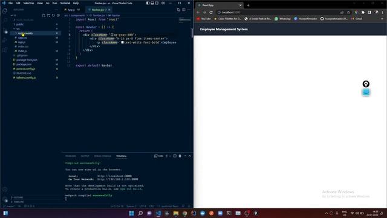Viewport: 387px width, 218px height.
Task: Open the YouTube bookmark in Chrome
Action: point(204,19)
